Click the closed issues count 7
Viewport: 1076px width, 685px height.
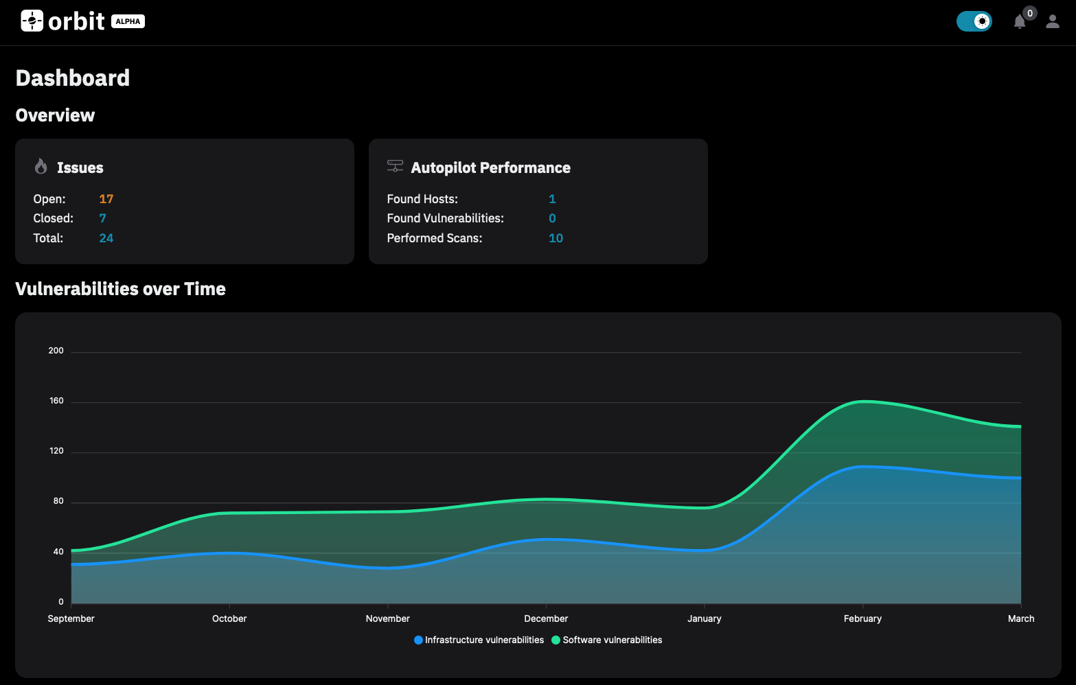(102, 218)
